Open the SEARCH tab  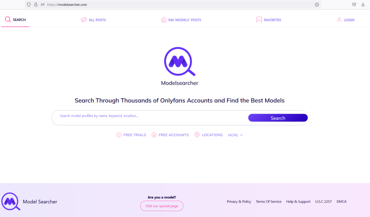coord(15,19)
